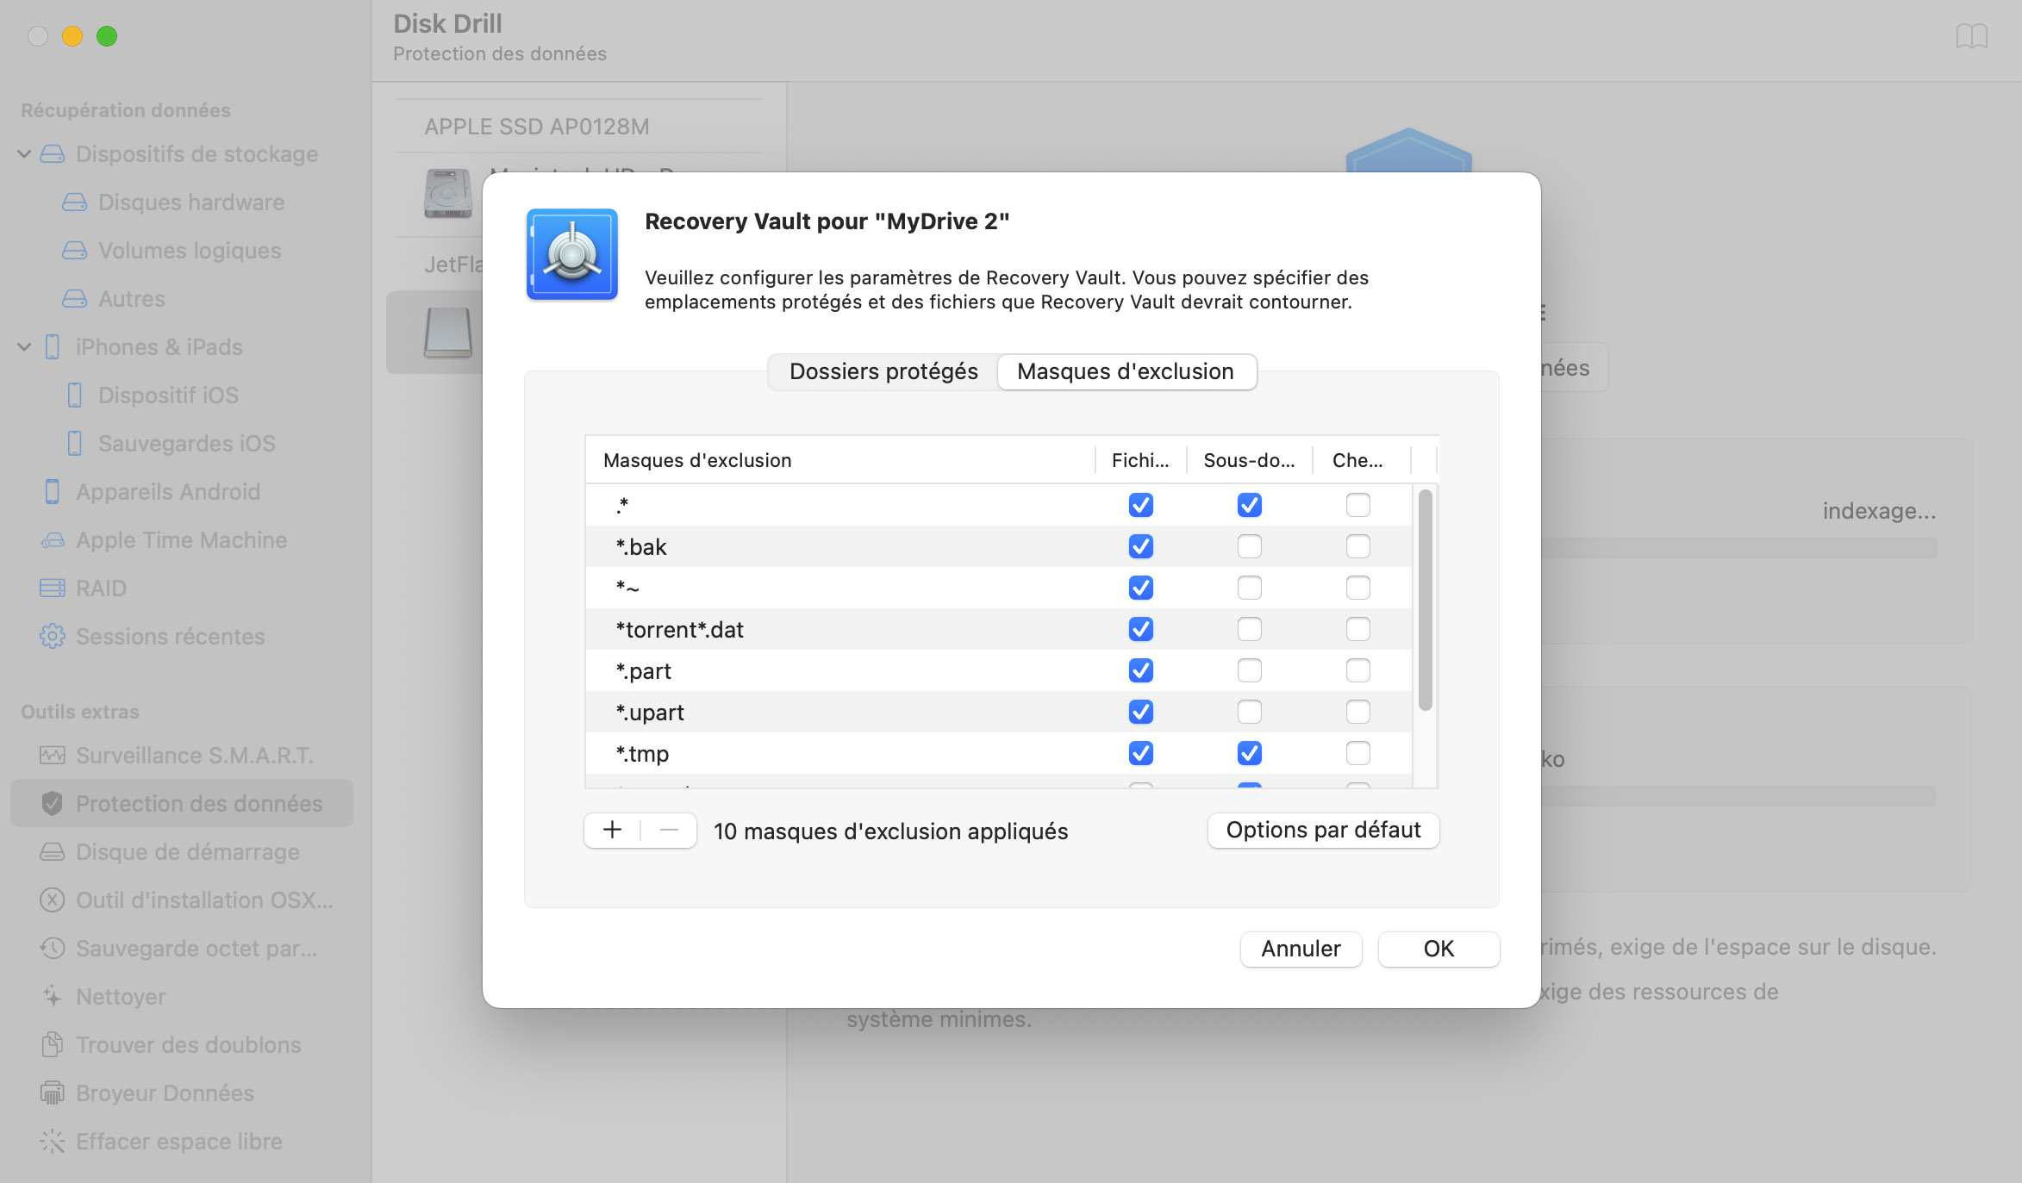Click the Nettoyer sparkle icon
This screenshot has height=1183, width=2022.
click(53, 997)
